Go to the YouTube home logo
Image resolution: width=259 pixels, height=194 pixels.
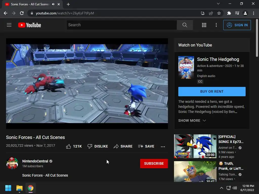pos(30,25)
